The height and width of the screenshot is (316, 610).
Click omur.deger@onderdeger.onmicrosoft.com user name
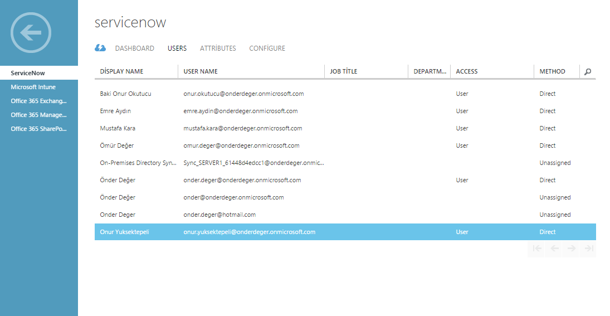(242, 145)
